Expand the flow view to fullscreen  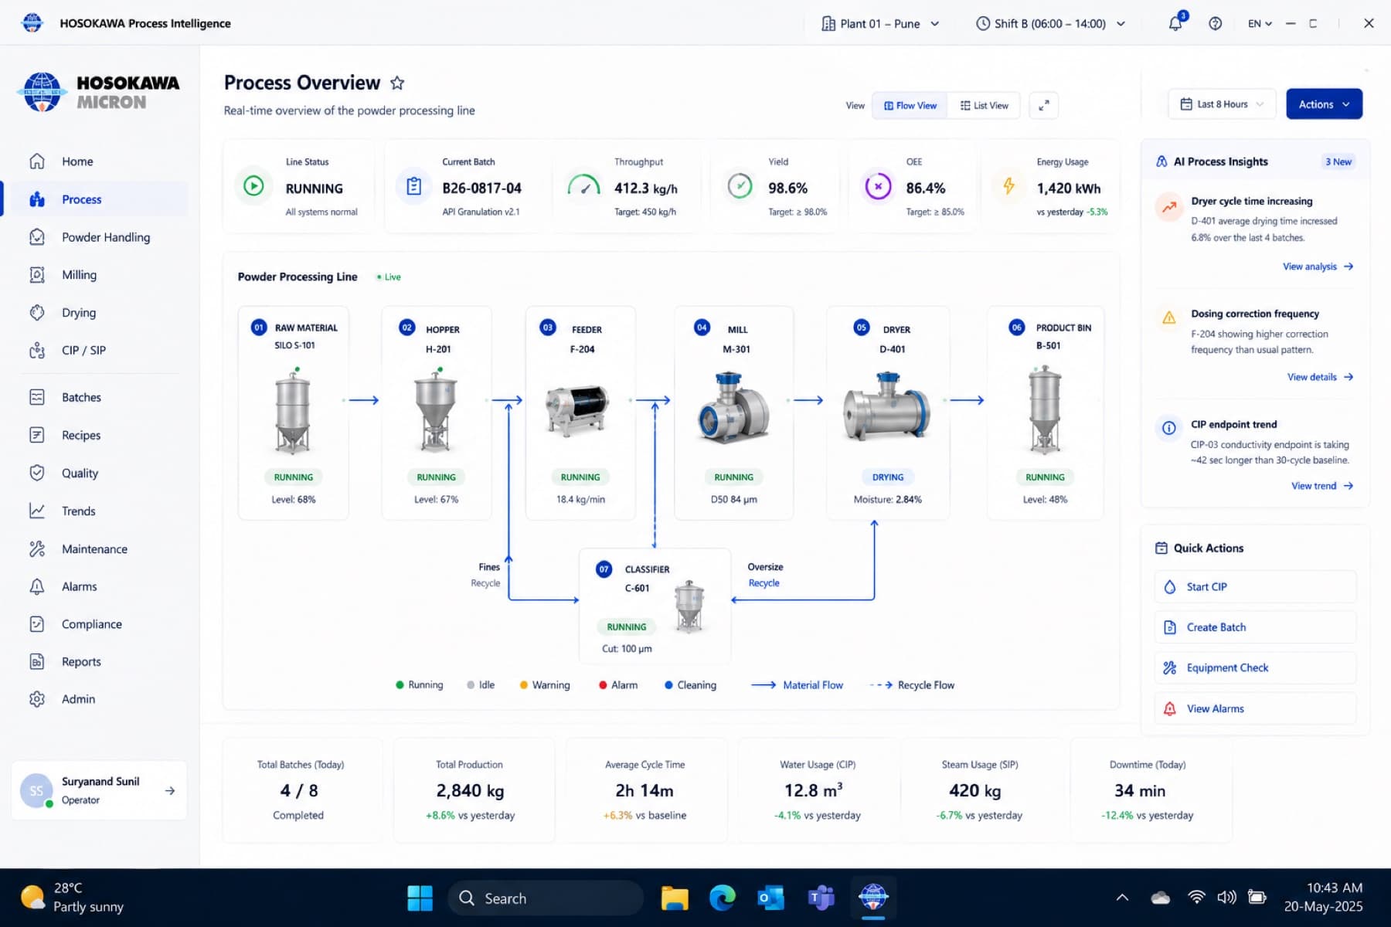coord(1043,105)
